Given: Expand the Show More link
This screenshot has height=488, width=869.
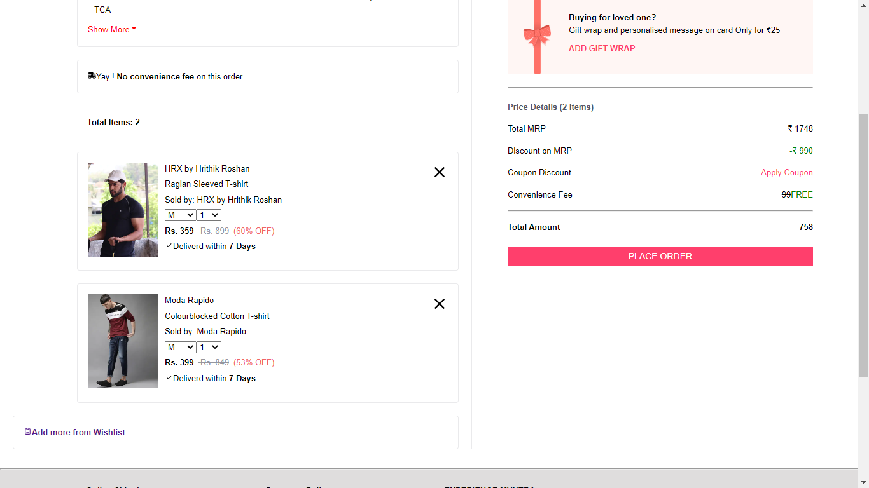Looking at the screenshot, I should 109,29.
